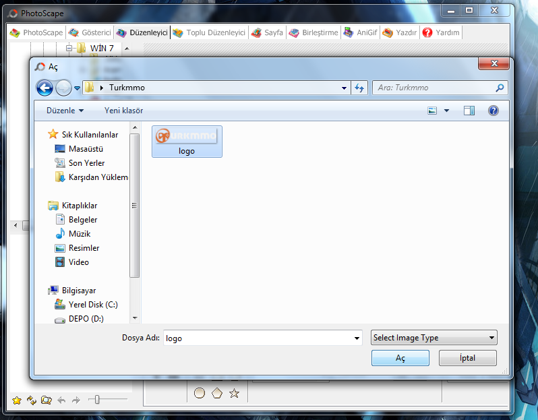The height and width of the screenshot is (420, 538).
Task: Switch to the Sayfa tab
Action: 267,32
